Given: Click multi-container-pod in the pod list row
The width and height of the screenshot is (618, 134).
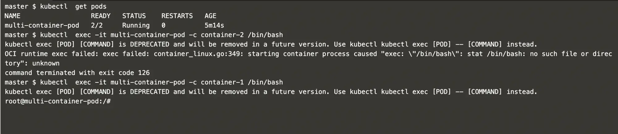Looking at the screenshot, I should click(x=42, y=26).
